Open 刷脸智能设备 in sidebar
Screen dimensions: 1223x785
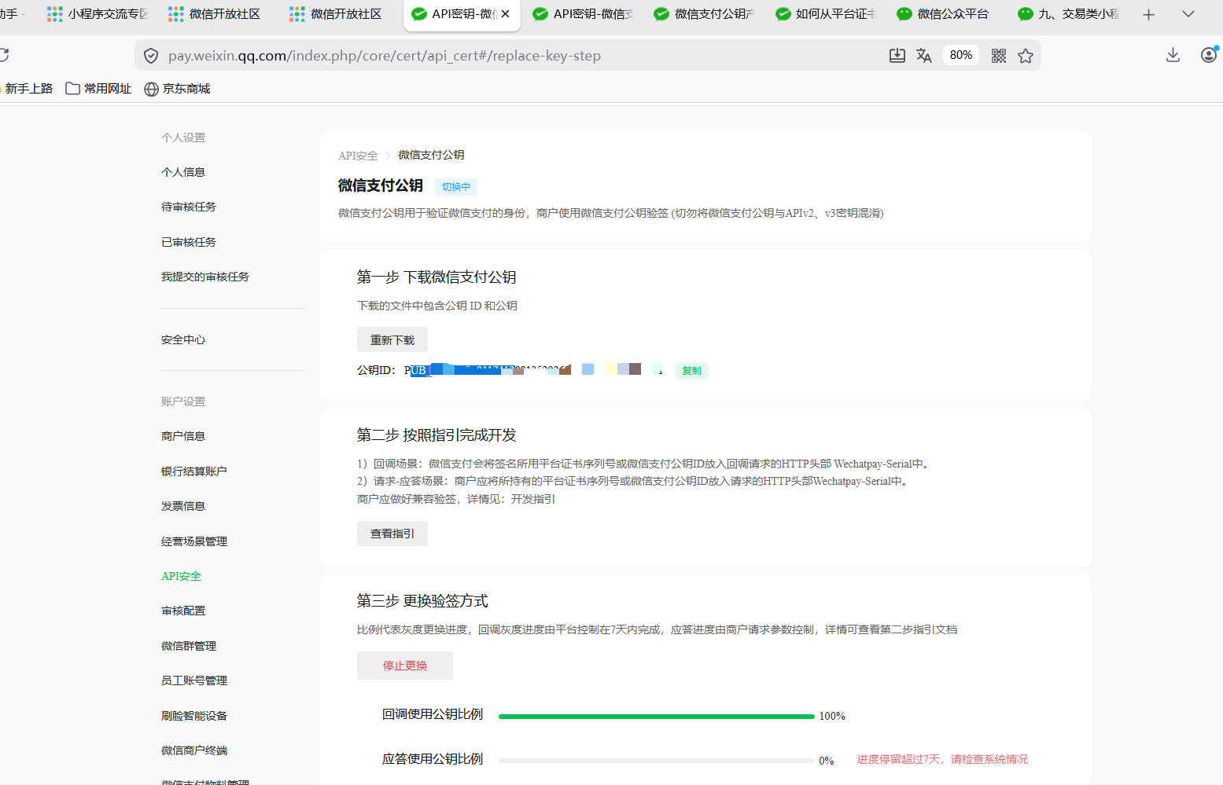point(194,716)
